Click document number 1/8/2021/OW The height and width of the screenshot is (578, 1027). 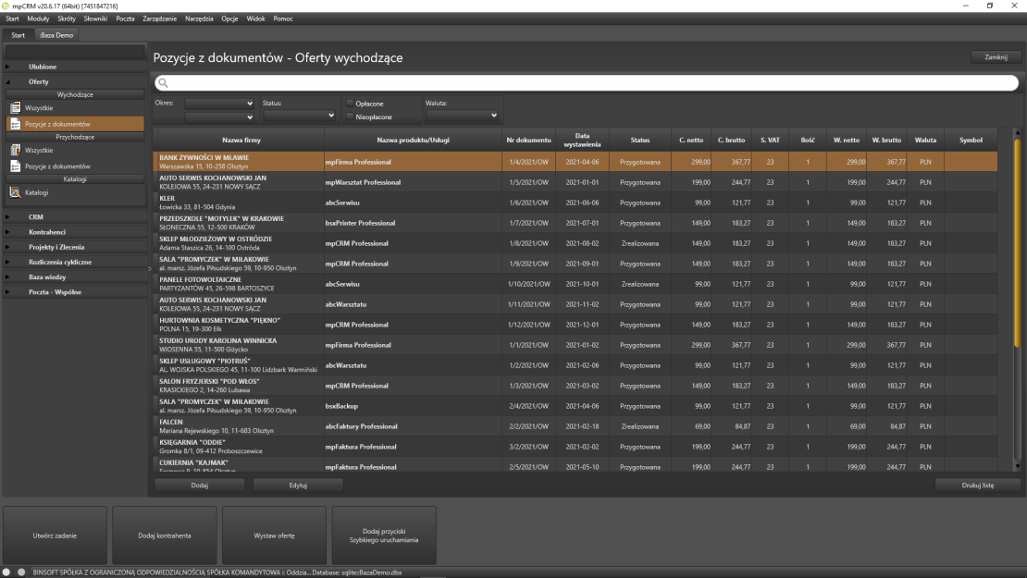tap(528, 243)
